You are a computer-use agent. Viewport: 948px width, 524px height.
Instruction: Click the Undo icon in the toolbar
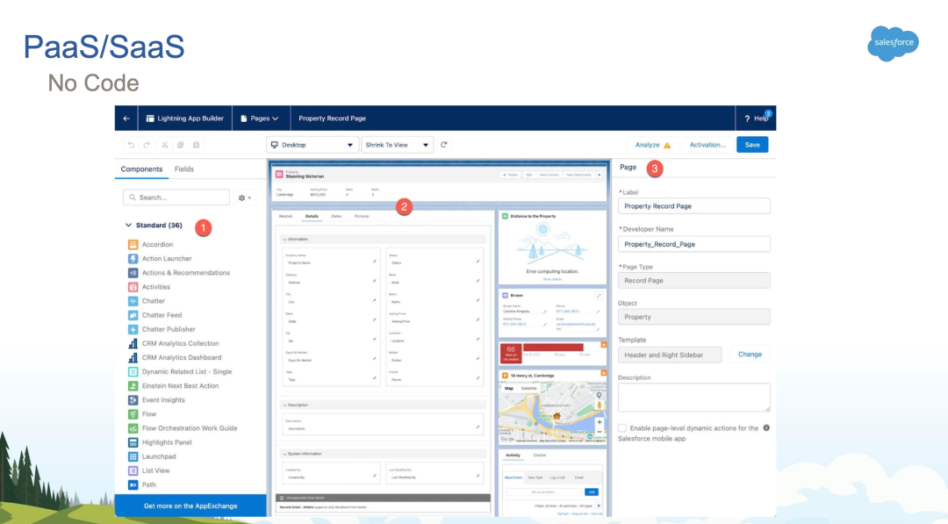click(x=131, y=145)
